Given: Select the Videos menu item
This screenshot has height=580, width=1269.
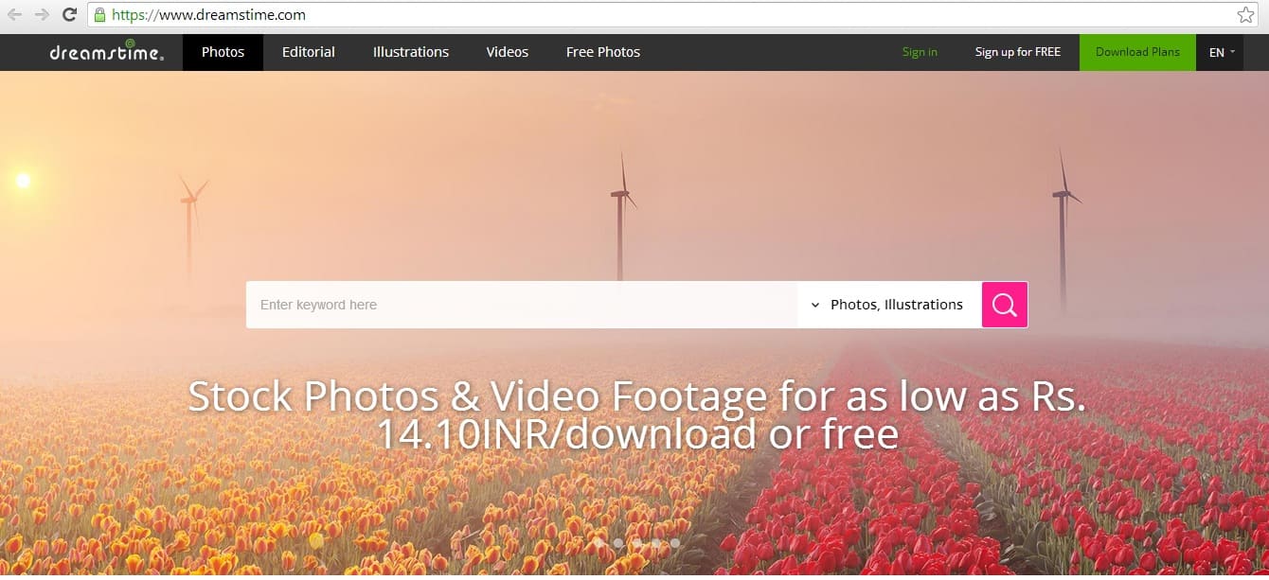Looking at the screenshot, I should [x=508, y=52].
